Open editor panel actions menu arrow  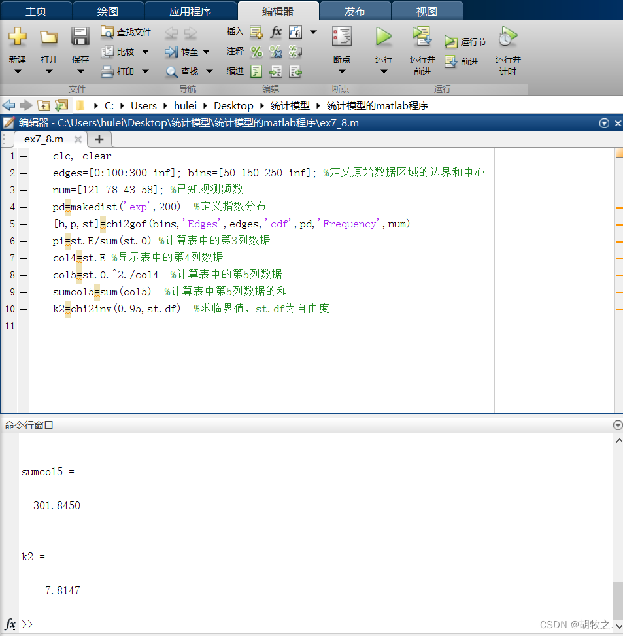pos(604,123)
